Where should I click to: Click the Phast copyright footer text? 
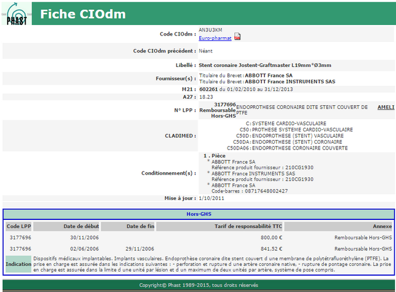pyautogui.click(x=198, y=285)
